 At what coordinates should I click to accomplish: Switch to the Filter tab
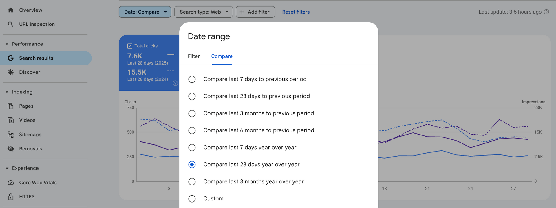194,56
